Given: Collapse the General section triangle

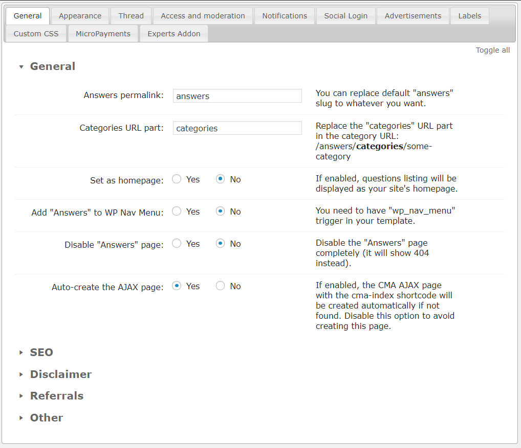Looking at the screenshot, I should pos(21,66).
